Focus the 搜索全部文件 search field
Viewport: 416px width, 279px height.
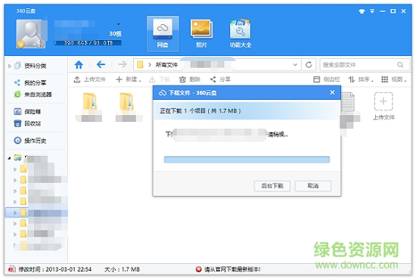(359, 65)
